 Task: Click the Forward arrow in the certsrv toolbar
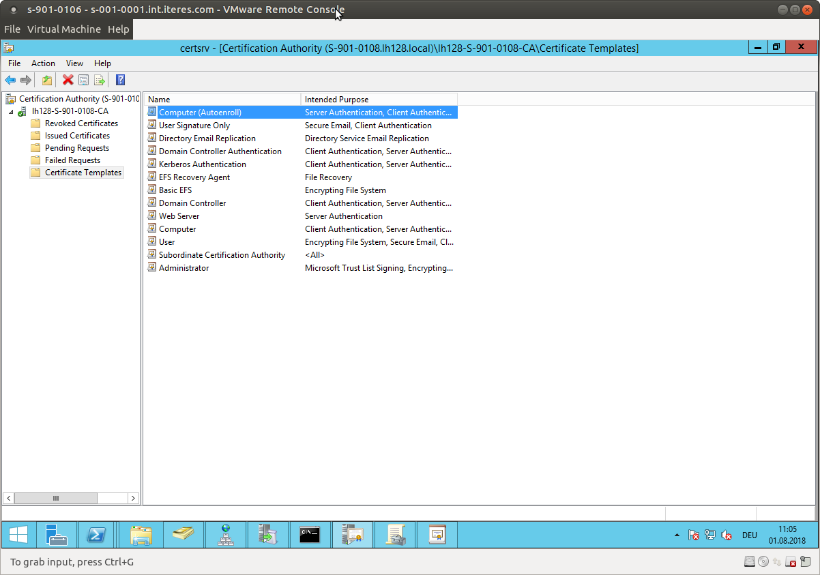click(x=26, y=80)
